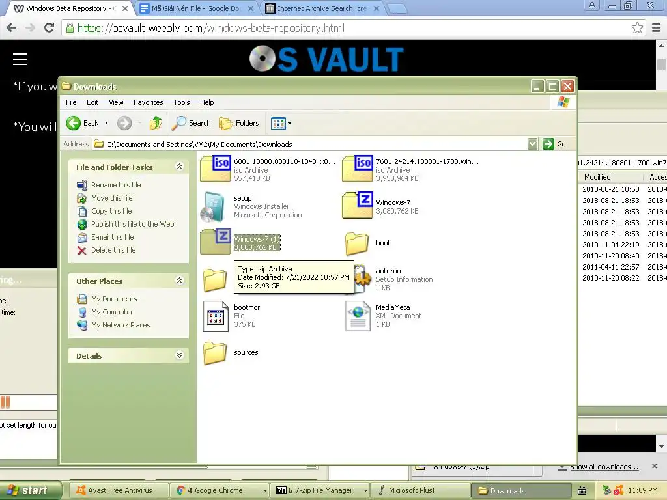The image size is (667, 500).
Task: Bookmark page with the star icon
Action: click(637, 28)
